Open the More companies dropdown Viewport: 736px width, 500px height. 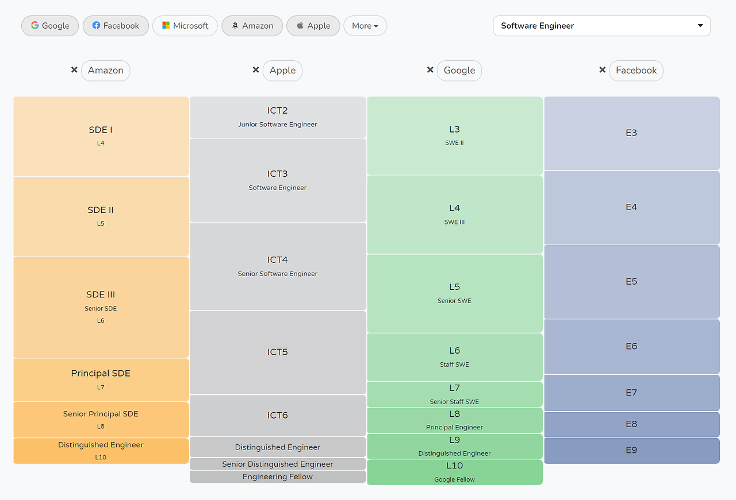pos(365,26)
